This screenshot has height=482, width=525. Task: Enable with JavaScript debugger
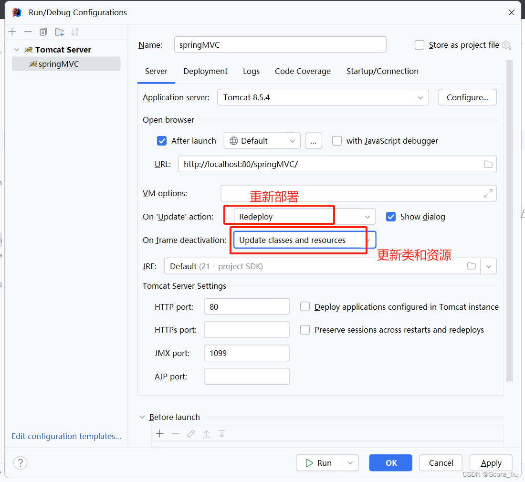tap(337, 141)
